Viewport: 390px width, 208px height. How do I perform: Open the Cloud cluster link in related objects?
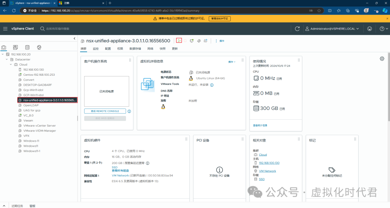263,155
